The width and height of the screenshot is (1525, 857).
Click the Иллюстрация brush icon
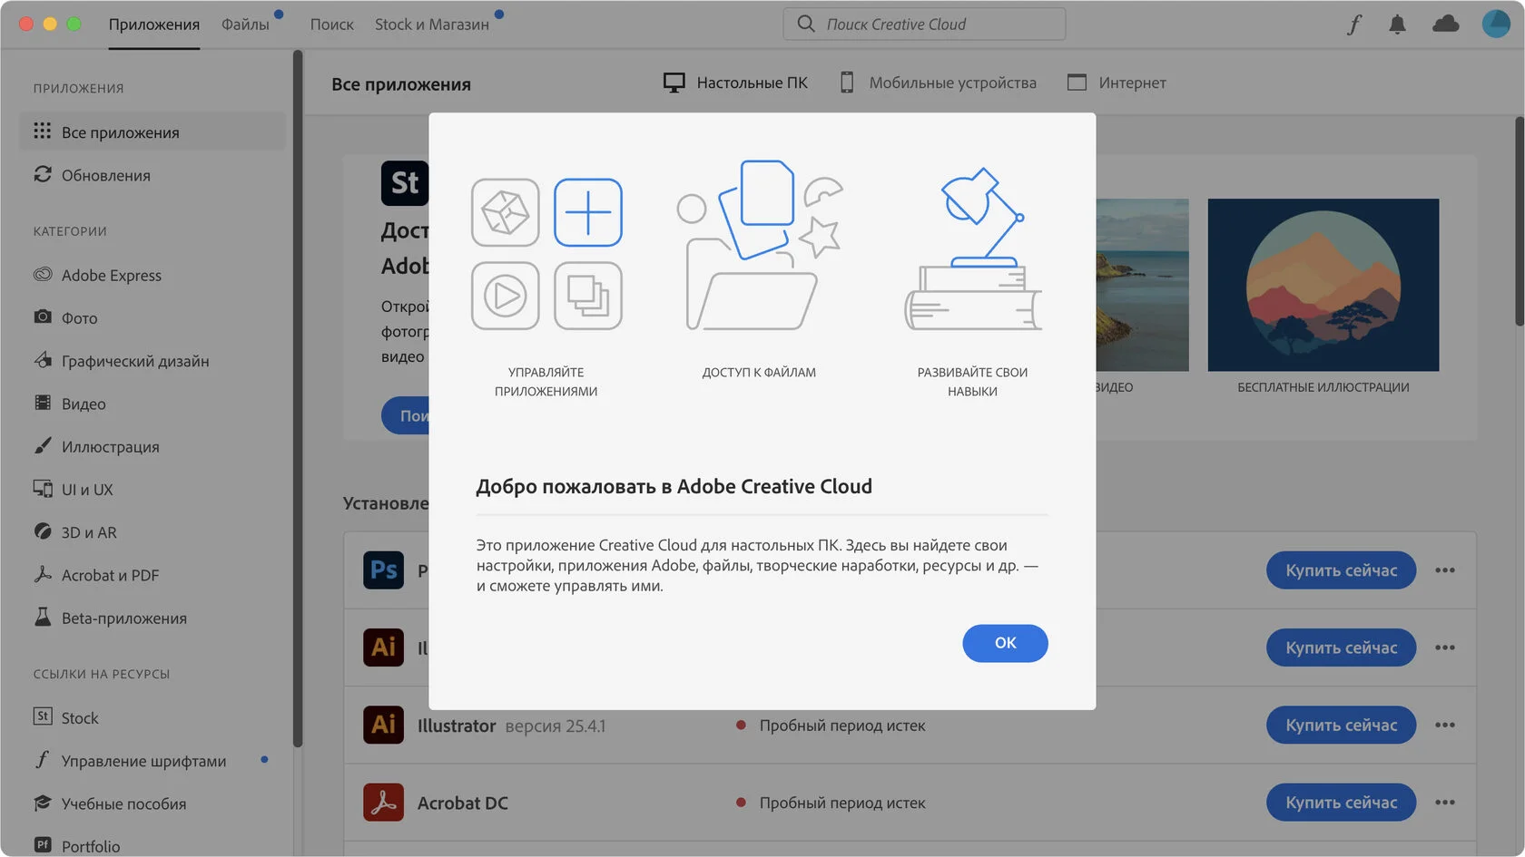click(43, 446)
